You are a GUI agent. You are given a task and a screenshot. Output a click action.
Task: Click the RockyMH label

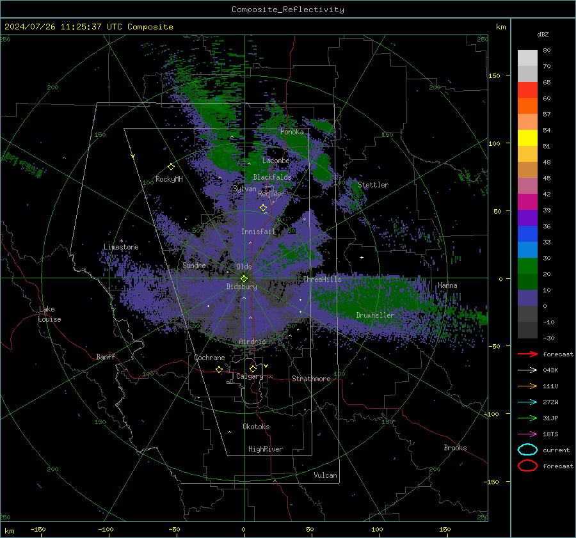169,179
